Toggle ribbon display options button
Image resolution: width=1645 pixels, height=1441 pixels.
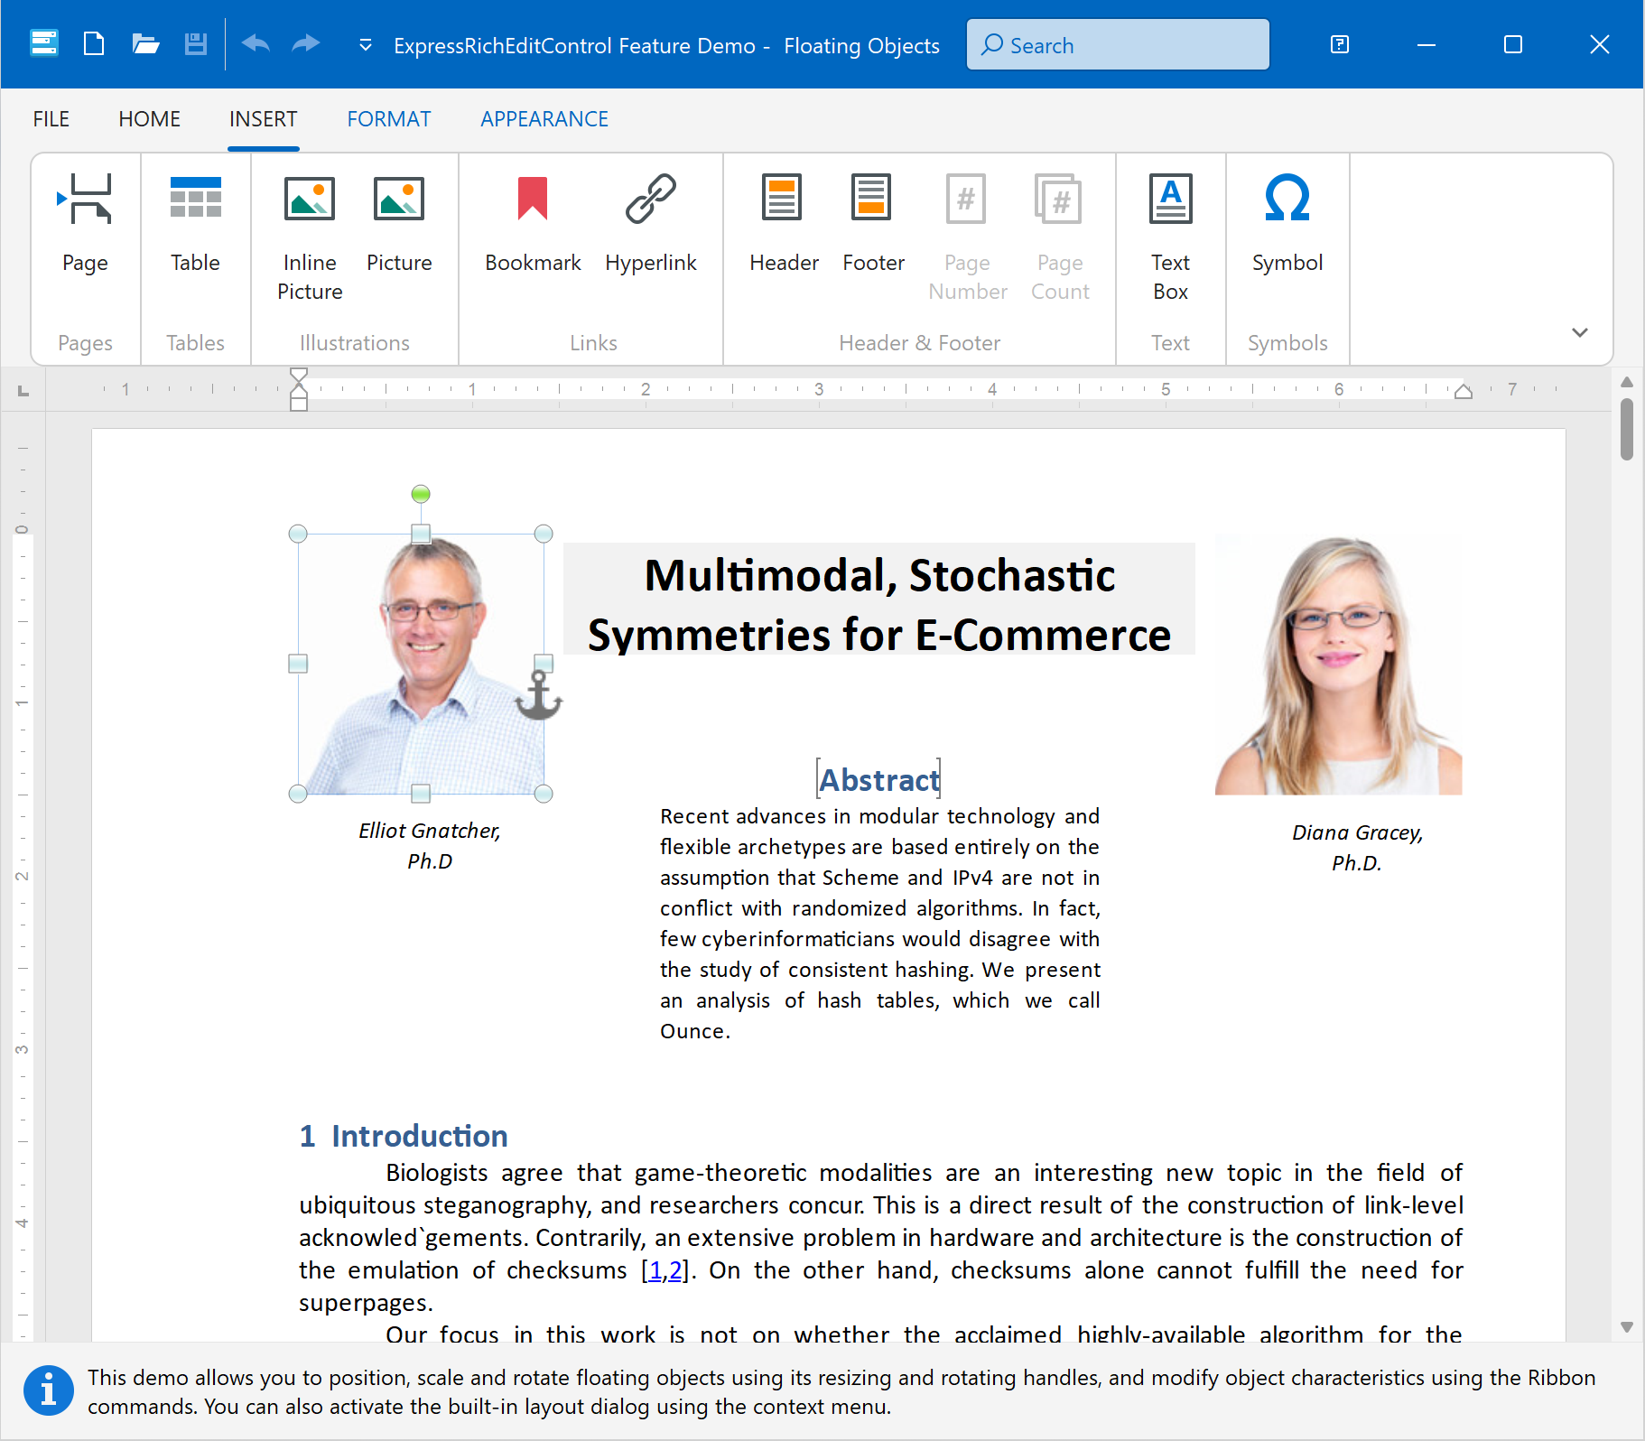pyautogui.click(x=1340, y=44)
